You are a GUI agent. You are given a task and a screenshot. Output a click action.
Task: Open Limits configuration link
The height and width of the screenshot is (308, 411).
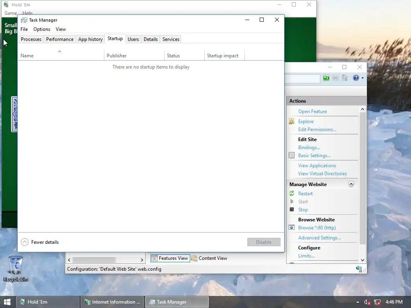pyautogui.click(x=306, y=256)
